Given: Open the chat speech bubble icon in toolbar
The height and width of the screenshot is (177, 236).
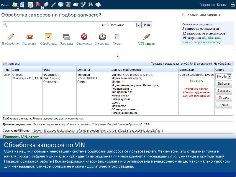Looking at the screenshot, I should 60,4.
